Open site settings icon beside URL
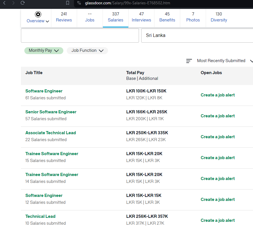Screen dimensions: 253x231 [79, 3]
